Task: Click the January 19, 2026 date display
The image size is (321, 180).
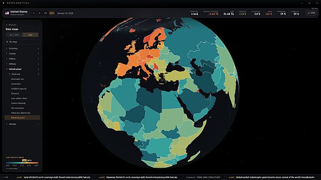Action: [x=65, y=13]
